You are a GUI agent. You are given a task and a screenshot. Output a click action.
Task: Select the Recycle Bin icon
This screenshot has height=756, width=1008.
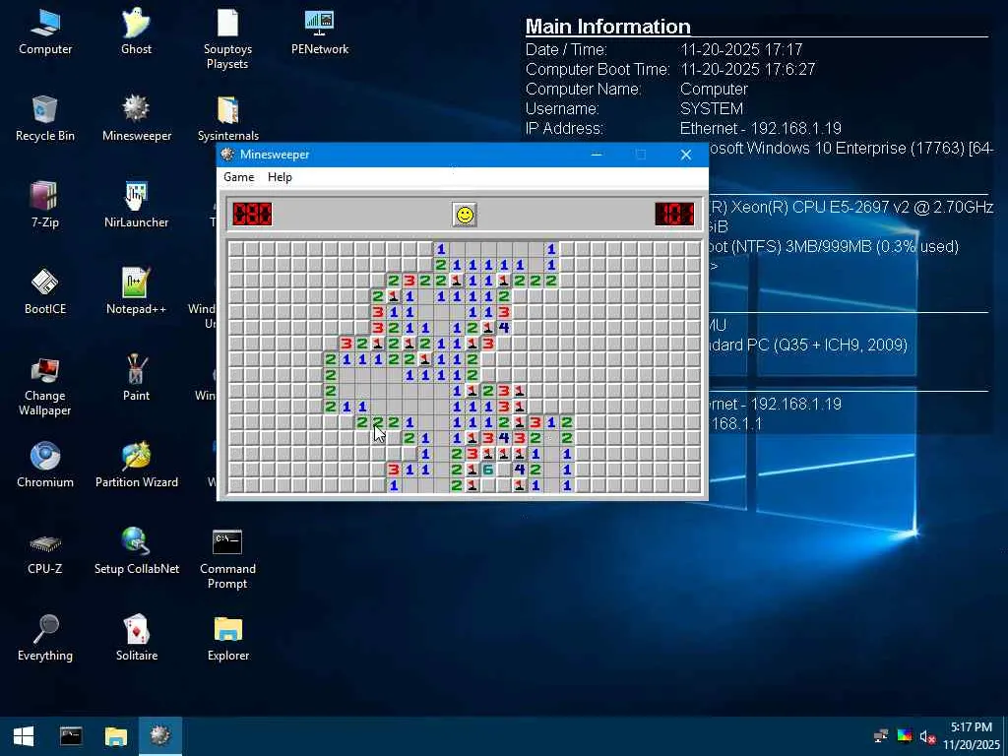(45, 119)
